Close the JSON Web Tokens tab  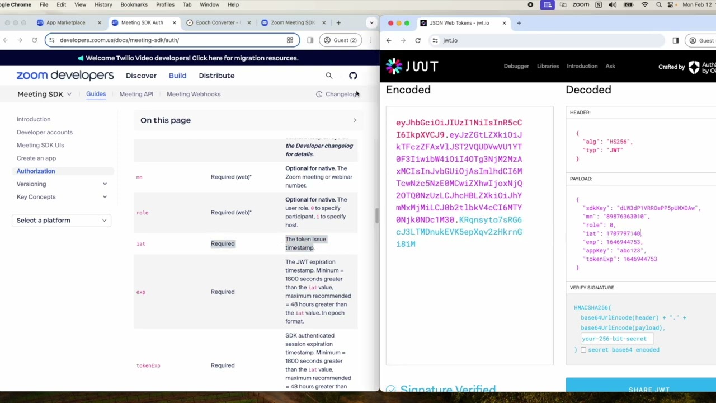[504, 23]
